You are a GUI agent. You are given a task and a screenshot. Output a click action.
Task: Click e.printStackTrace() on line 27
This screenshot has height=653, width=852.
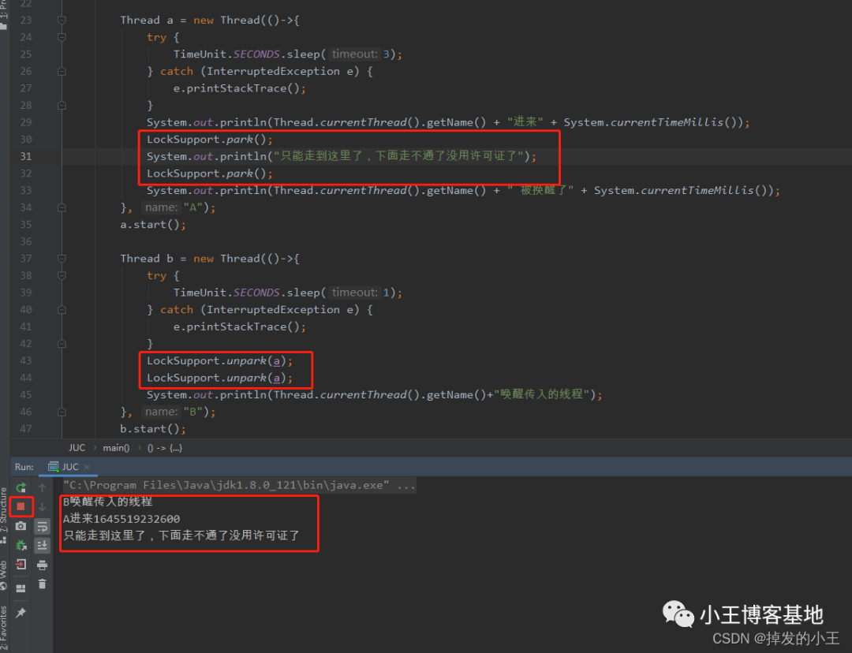point(240,88)
